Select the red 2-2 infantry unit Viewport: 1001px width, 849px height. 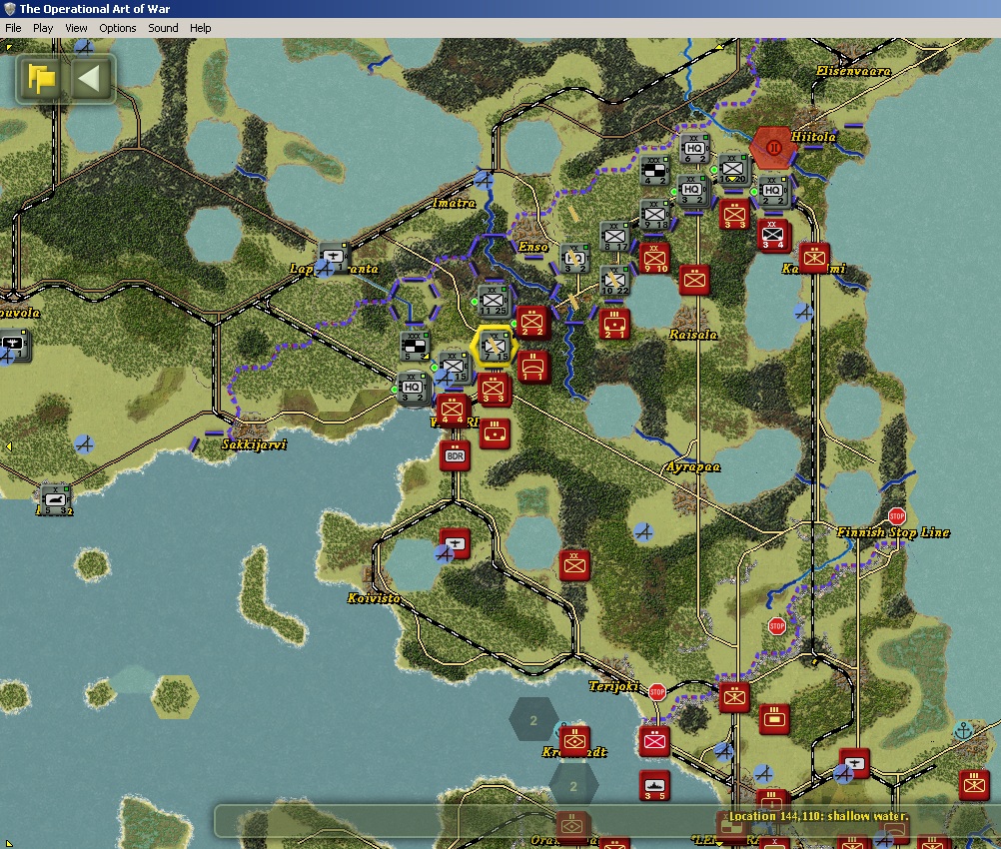click(x=531, y=322)
